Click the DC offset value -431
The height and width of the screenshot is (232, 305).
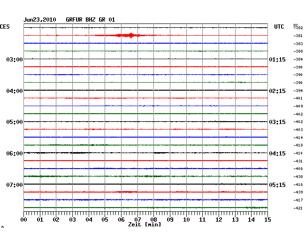point(298,161)
